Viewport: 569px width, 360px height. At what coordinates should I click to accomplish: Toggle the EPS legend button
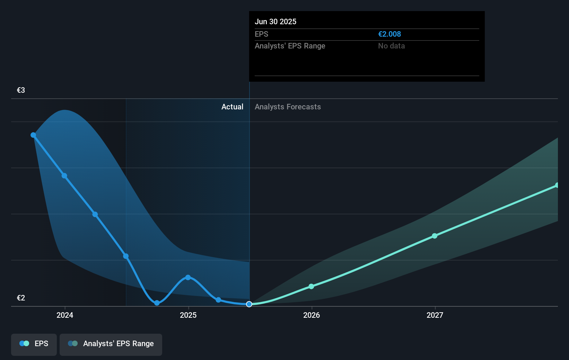[x=34, y=344]
